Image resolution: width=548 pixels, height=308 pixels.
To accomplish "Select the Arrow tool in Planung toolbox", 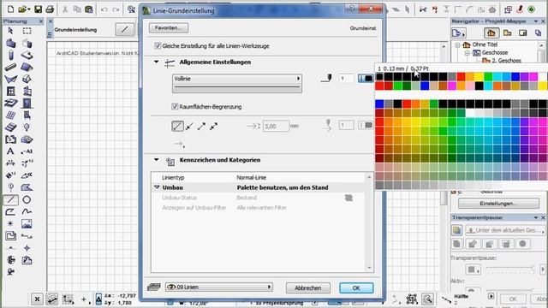I will tap(10, 31).
